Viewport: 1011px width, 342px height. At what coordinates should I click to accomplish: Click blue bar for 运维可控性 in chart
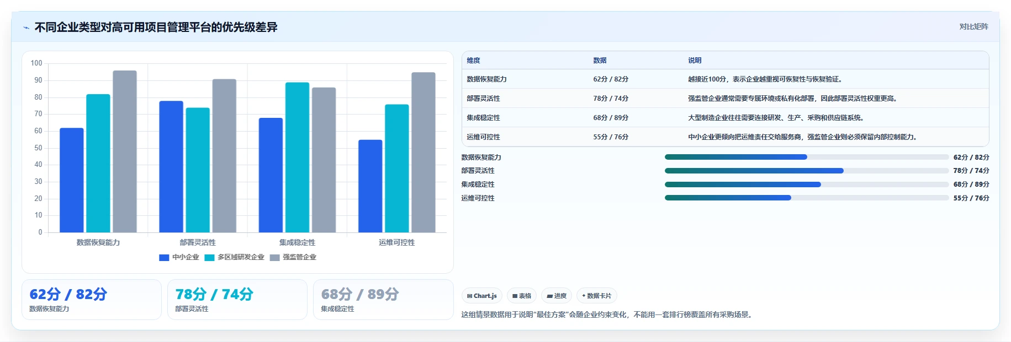click(x=370, y=186)
